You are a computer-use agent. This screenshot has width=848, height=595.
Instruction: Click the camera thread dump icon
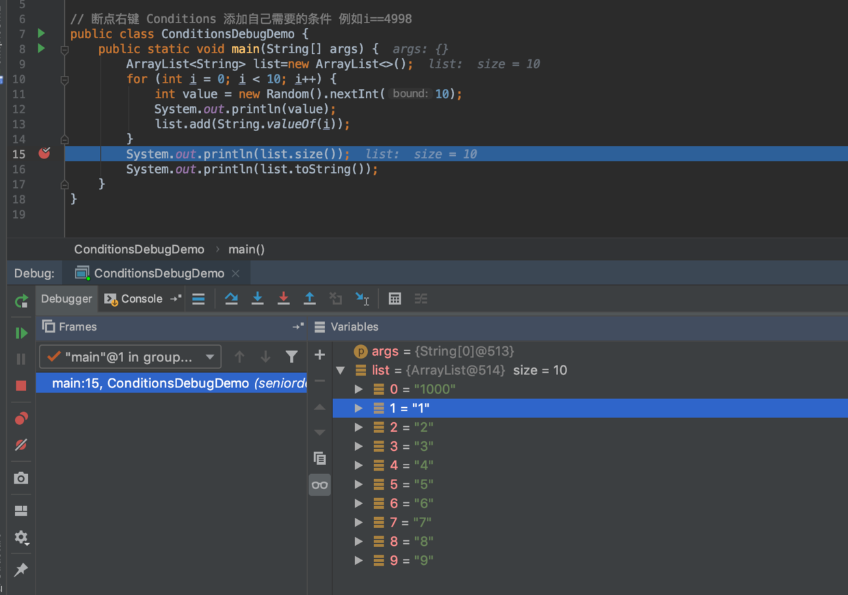tap(21, 478)
